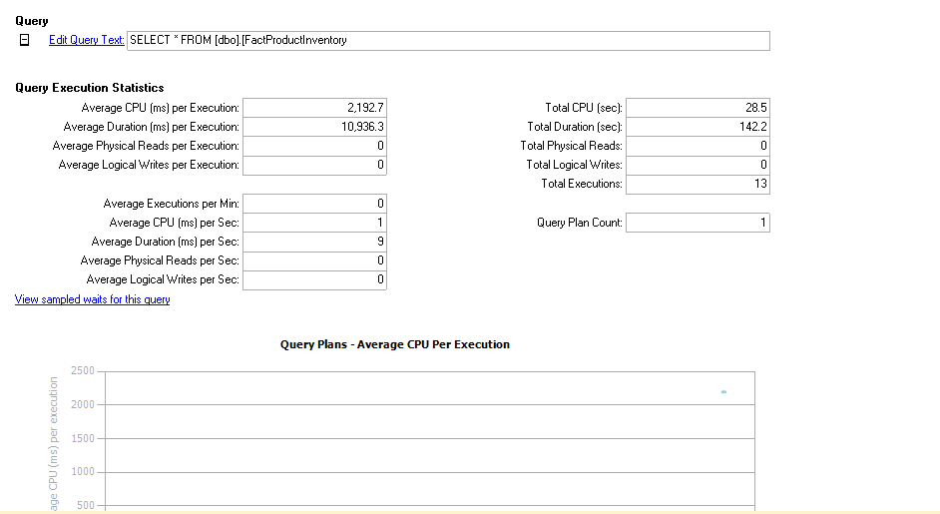Open the Edit Query Text link
This screenshot has width=940, height=514.
pos(86,41)
